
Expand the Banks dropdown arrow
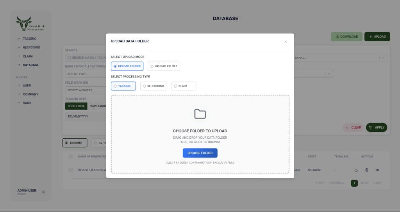pyautogui.click(x=383, y=58)
